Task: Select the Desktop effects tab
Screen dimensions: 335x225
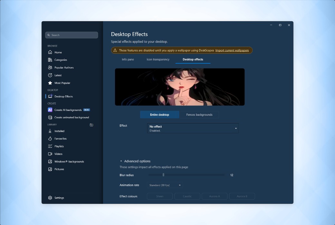Action: (x=193, y=59)
